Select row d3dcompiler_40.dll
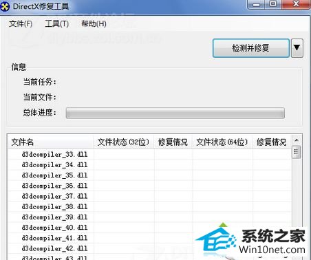311x260 pixels. [x=150, y=228]
